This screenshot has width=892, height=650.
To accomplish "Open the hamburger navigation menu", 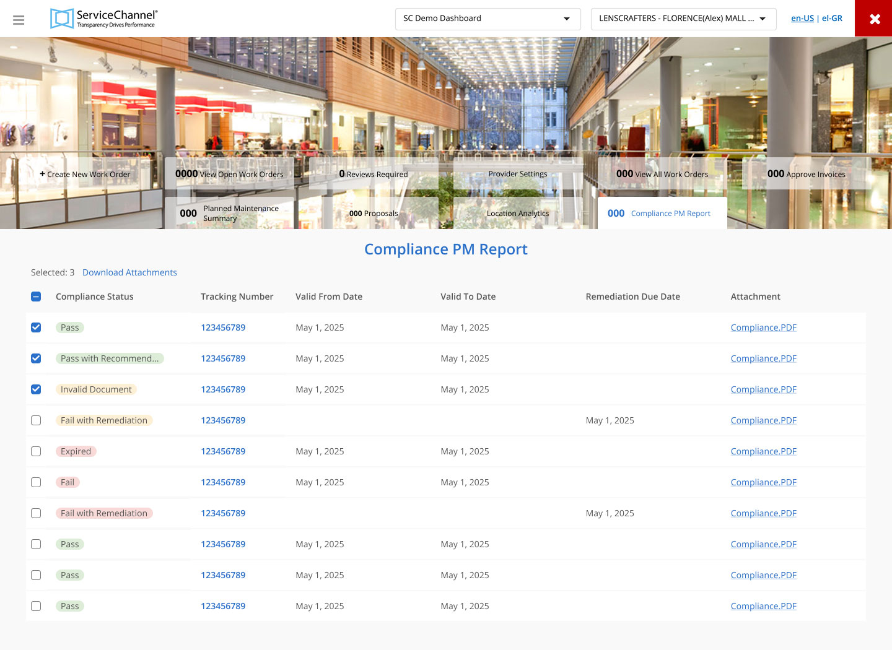I will pyautogui.click(x=19, y=20).
